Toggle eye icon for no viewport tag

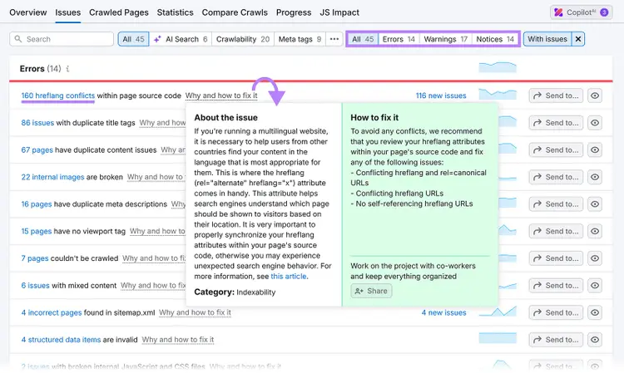[x=595, y=231]
